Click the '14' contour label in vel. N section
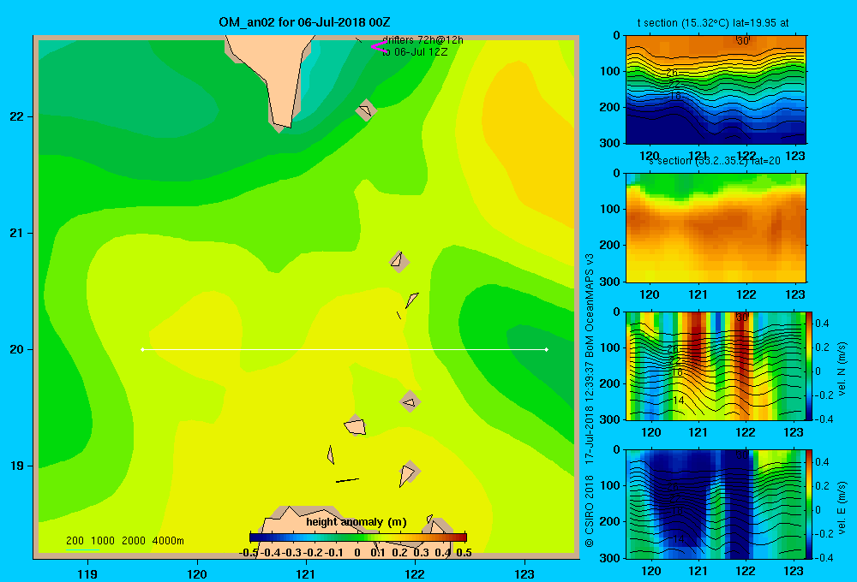The width and height of the screenshot is (857, 582). click(678, 401)
